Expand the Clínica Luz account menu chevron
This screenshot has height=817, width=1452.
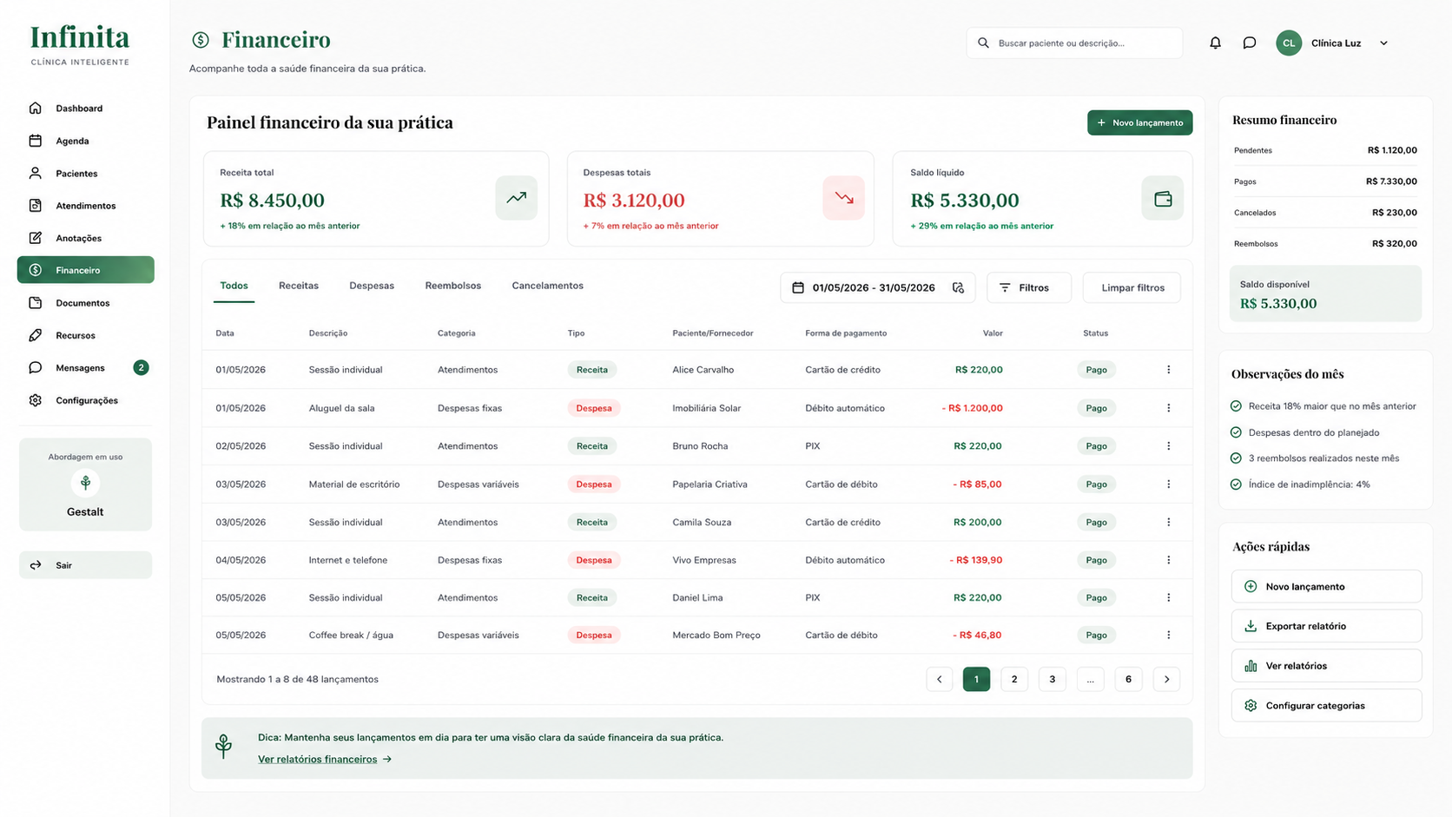tap(1383, 43)
